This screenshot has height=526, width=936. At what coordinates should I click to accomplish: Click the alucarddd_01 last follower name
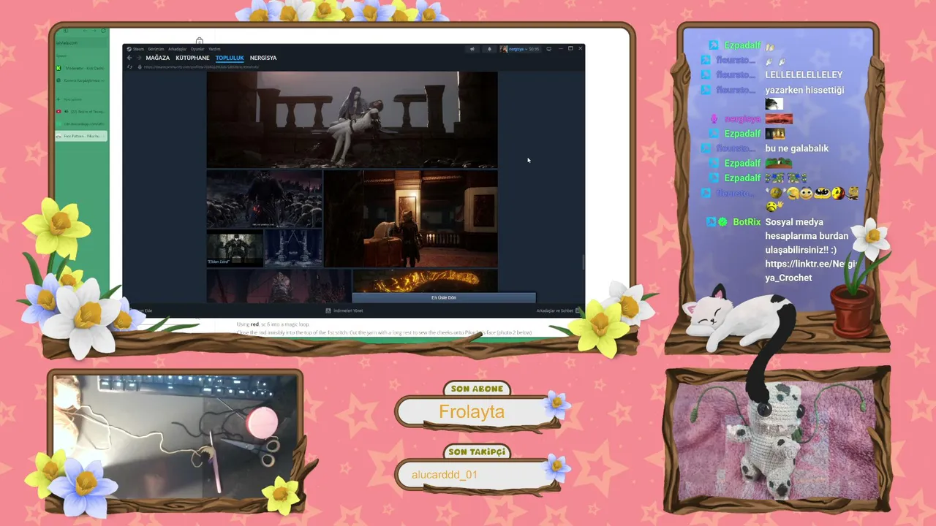click(445, 475)
